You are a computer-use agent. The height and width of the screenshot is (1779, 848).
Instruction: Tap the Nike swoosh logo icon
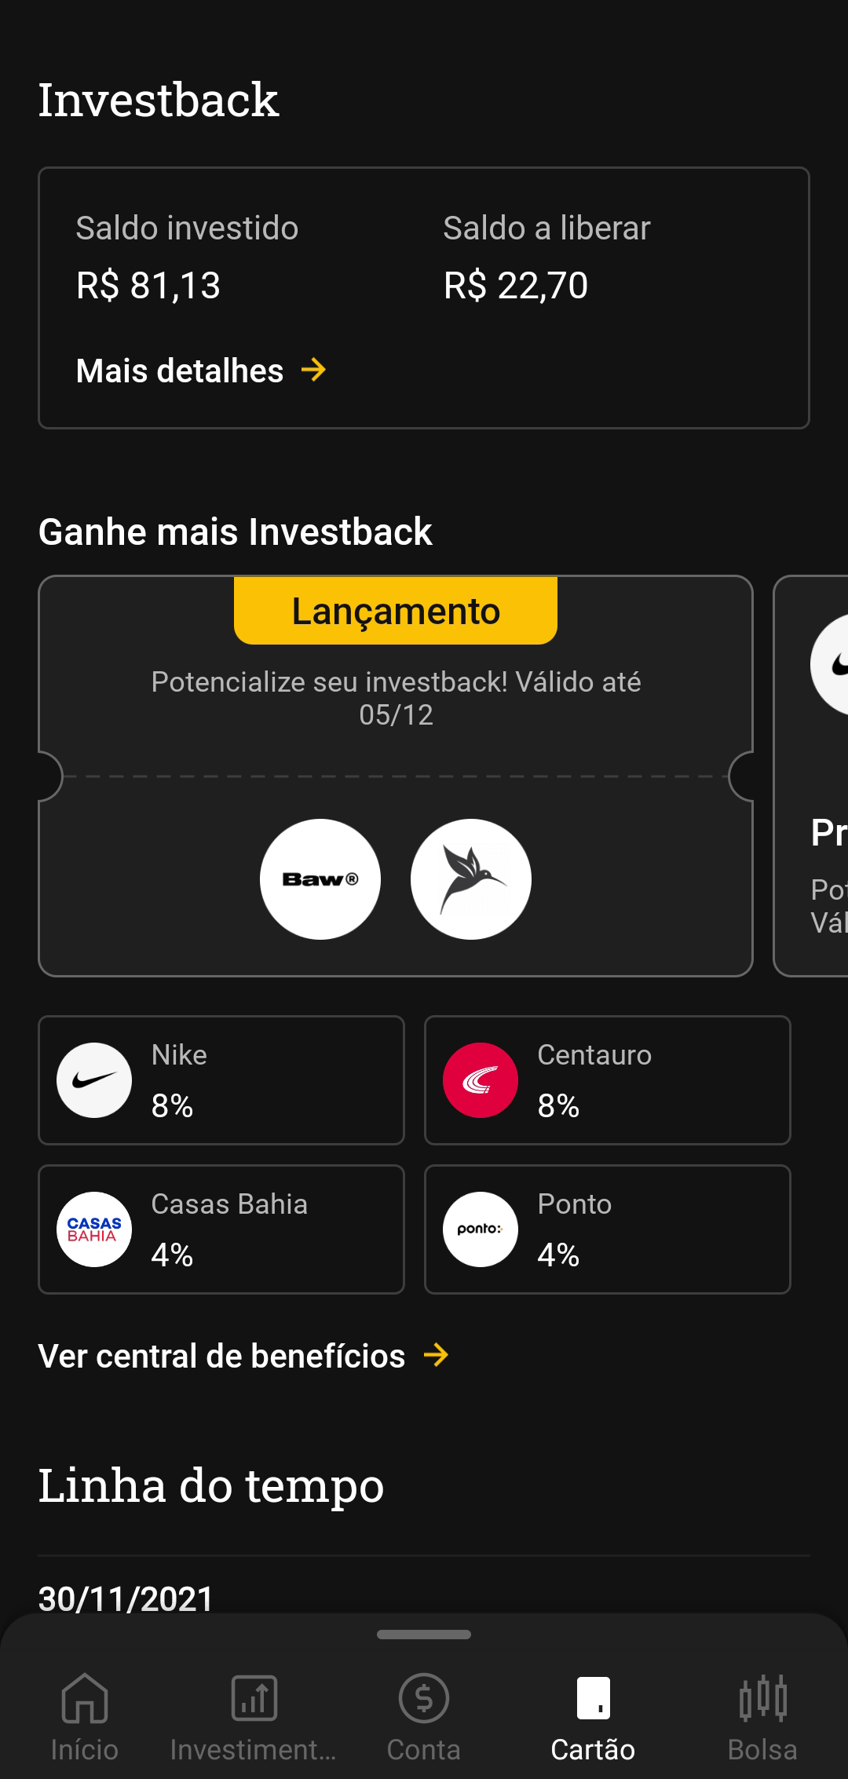pos(94,1080)
